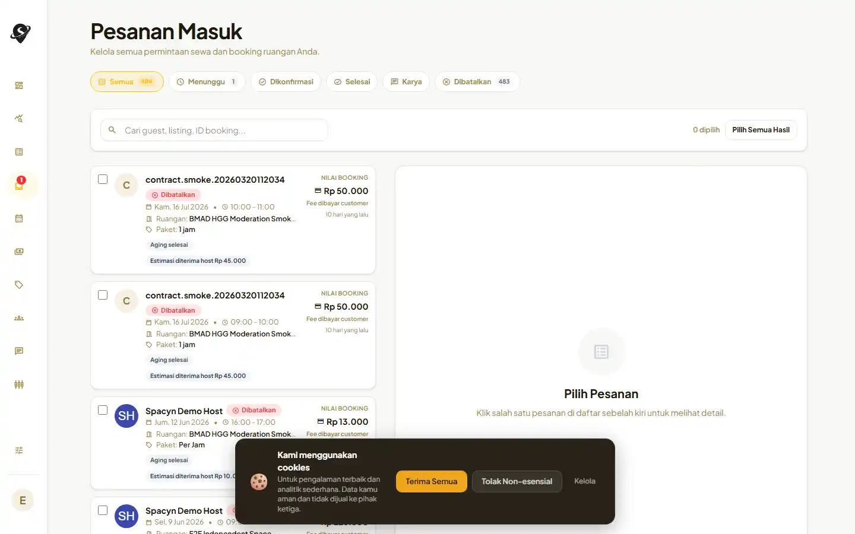Click the Spacyn planet logo
The width and height of the screenshot is (855, 534).
21,33
